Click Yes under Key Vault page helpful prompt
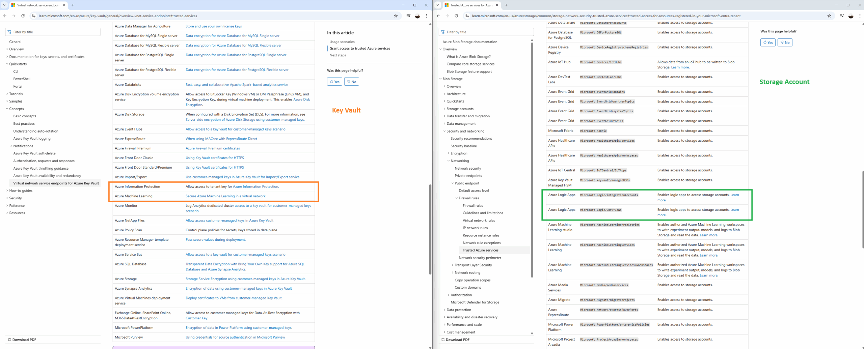This screenshot has height=349, width=864. click(334, 82)
